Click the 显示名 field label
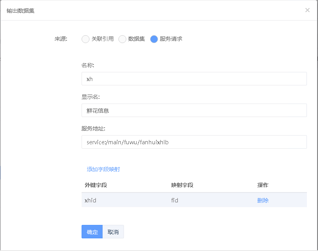Viewport: 318px width, 251px height. click(90, 97)
